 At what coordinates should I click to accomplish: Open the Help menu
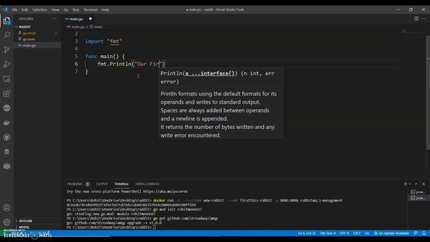click(x=105, y=9)
